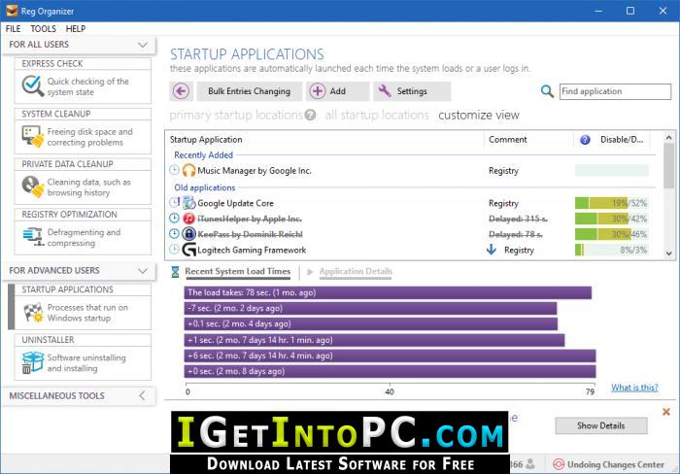The width and height of the screenshot is (680, 474).
Task: Click the System Cleanup icon
Action: point(33,137)
